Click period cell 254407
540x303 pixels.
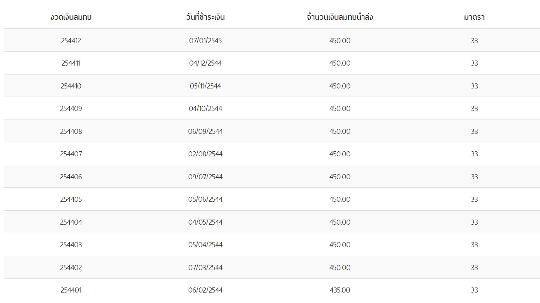pyautogui.click(x=71, y=154)
